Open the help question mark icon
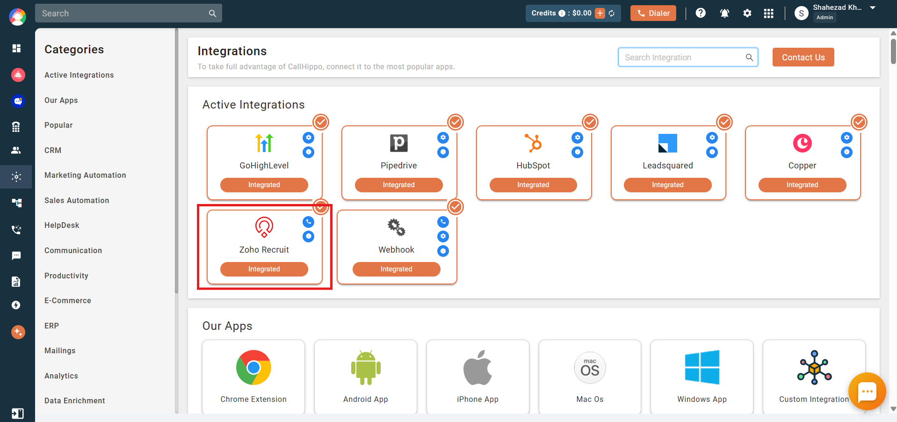Viewport: 897px width, 422px height. point(700,13)
